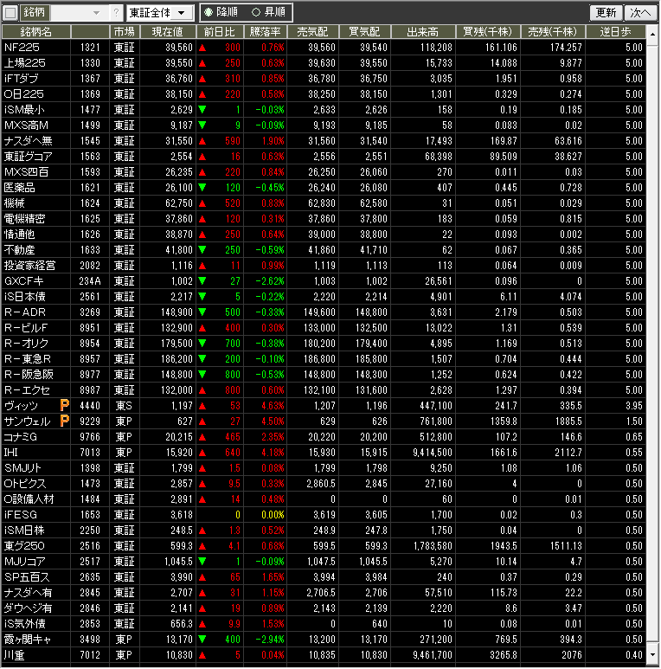661x669 pixels.
Task: Click the 更新 refresh button
Action: pos(606,13)
